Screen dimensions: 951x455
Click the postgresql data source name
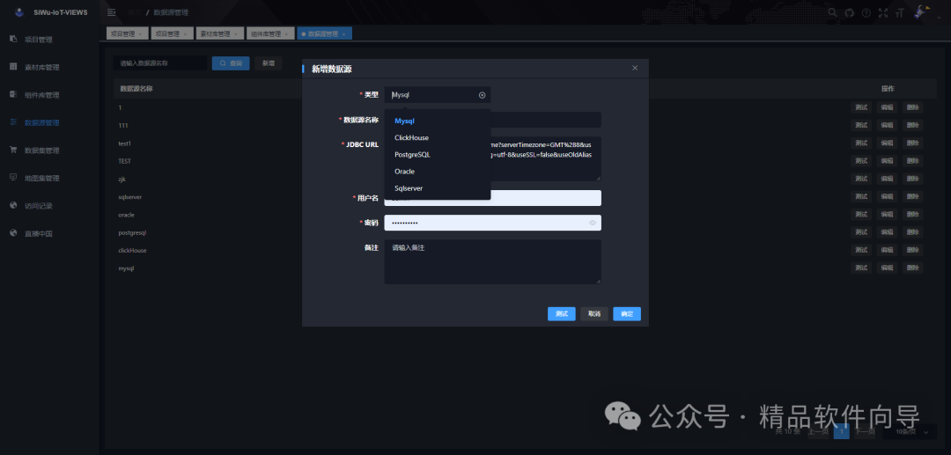[x=132, y=232]
